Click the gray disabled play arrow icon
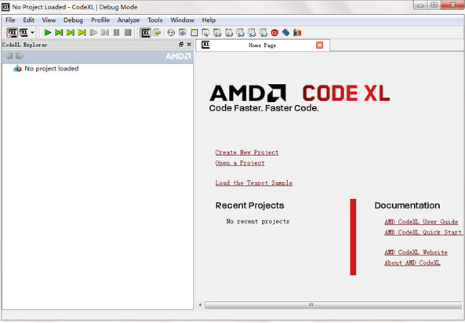465x323 pixels. pyautogui.click(x=93, y=33)
